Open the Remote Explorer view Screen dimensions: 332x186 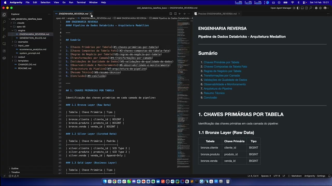pyautogui.click(x=4, y=44)
